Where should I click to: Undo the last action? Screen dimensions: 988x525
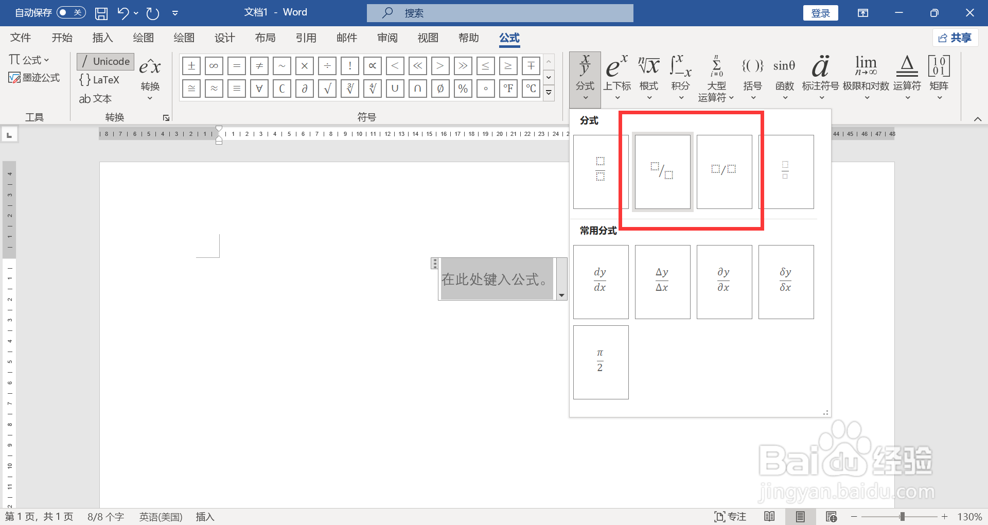(x=122, y=13)
